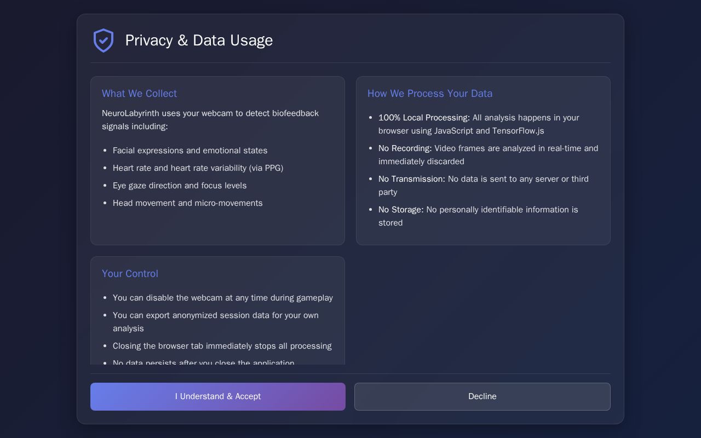This screenshot has height=438, width=701.
Task: Select 'Heart rate and heart rate variability' item
Action: pyautogui.click(x=198, y=168)
